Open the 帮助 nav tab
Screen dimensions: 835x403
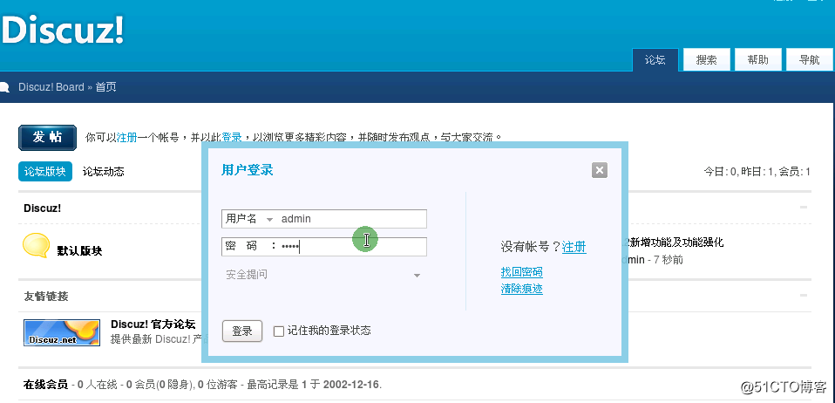(757, 59)
